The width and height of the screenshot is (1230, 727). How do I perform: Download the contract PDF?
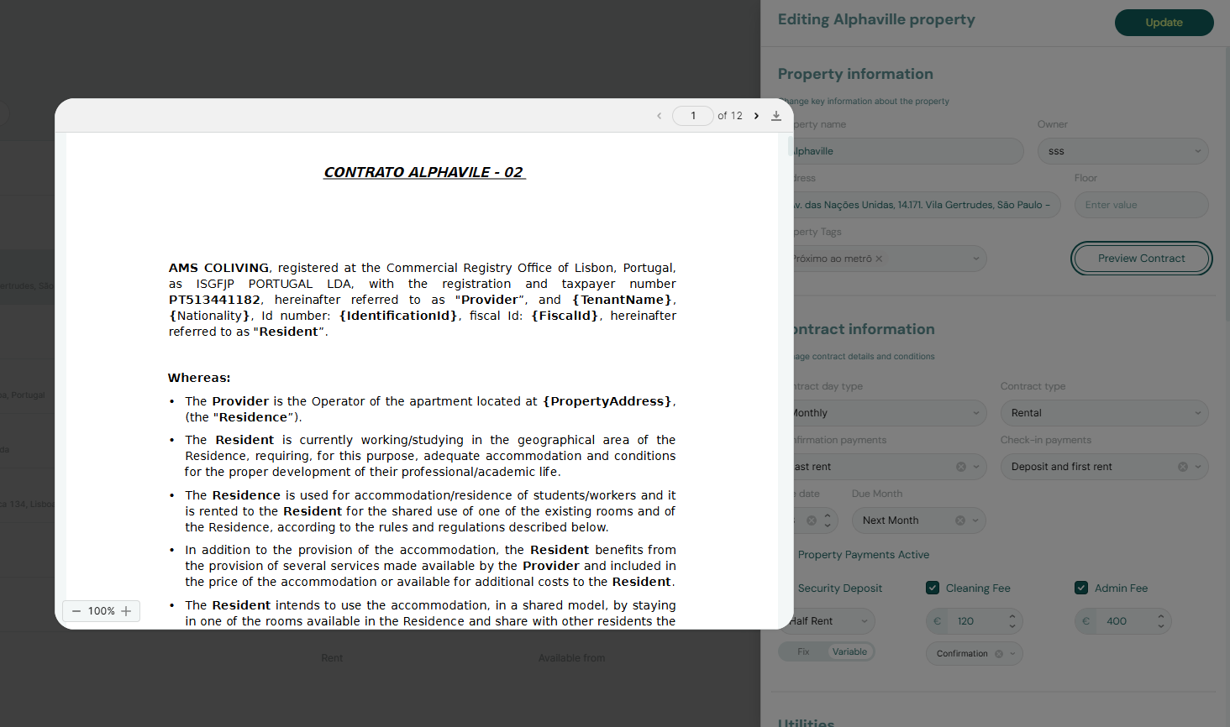tap(776, 116)
